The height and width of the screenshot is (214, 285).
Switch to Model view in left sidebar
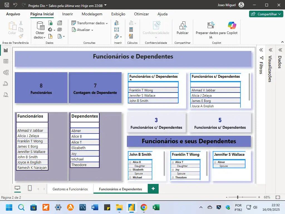point(6,72)
